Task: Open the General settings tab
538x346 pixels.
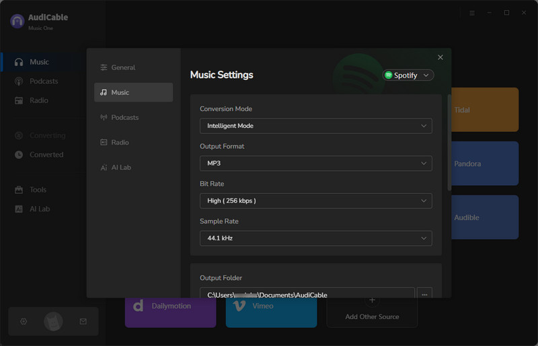Action: pos(133,67)
